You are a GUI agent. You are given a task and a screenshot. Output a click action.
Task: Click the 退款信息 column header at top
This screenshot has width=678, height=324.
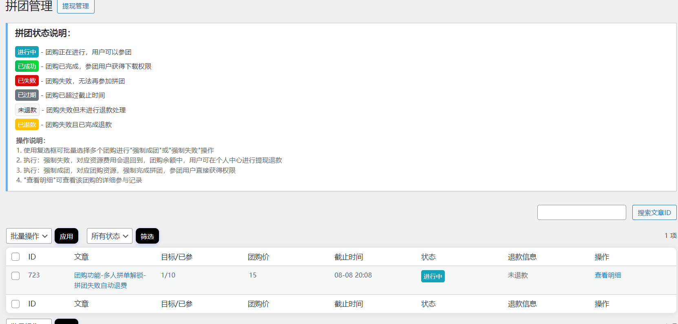522,257
